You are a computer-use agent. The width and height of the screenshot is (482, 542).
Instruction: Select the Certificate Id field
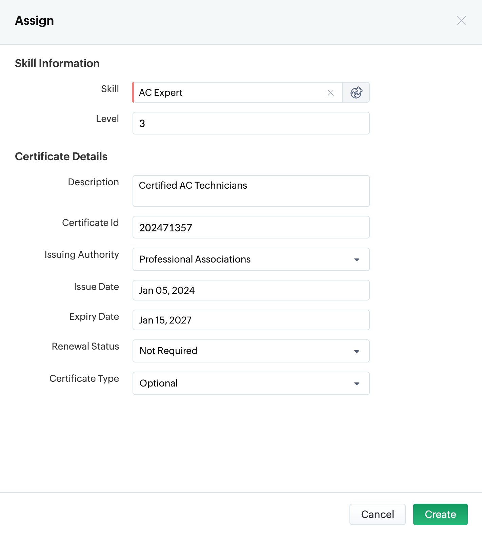pos(251,227)
